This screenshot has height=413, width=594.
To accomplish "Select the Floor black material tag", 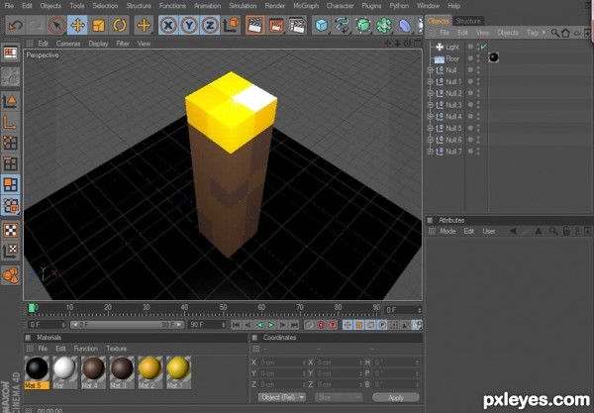I will (x=494, y=57).
